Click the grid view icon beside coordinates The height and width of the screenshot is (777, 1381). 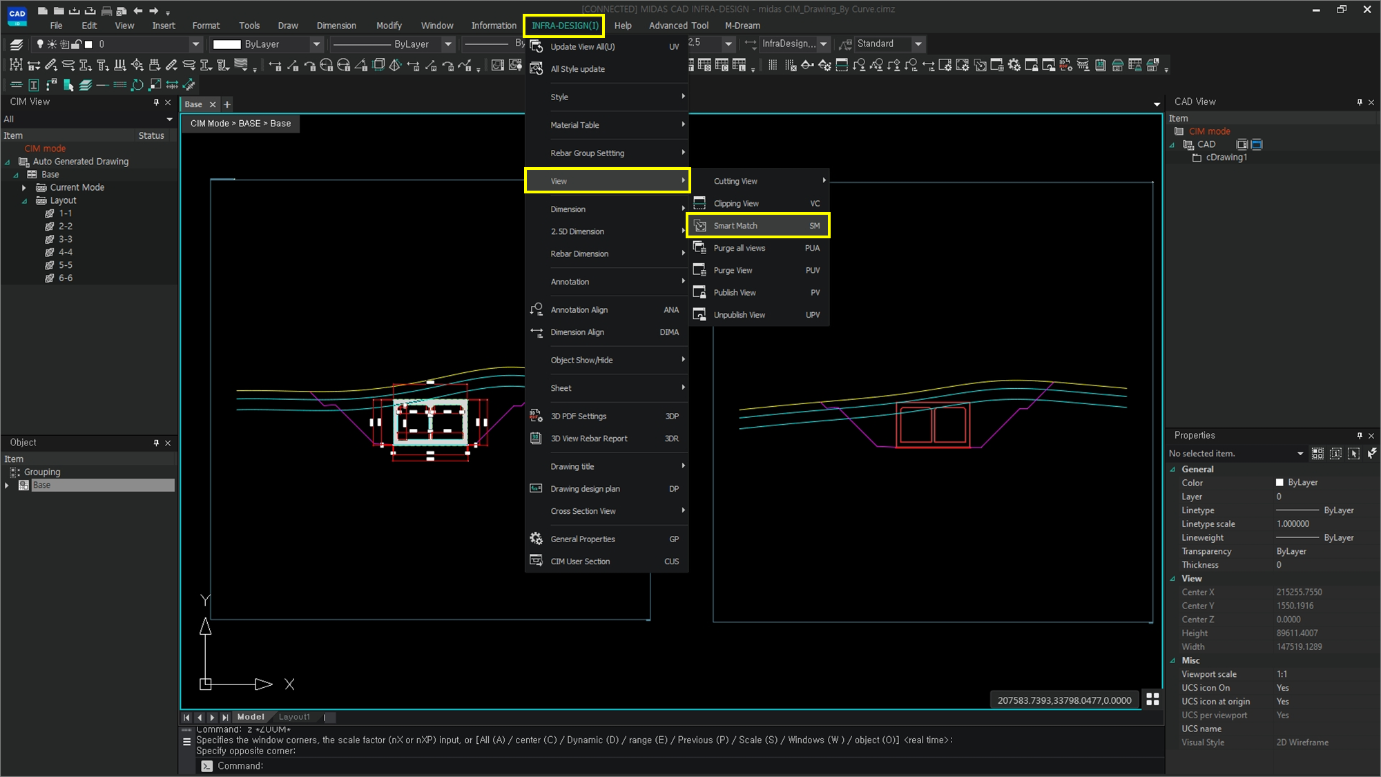[x=1152, y=700]
